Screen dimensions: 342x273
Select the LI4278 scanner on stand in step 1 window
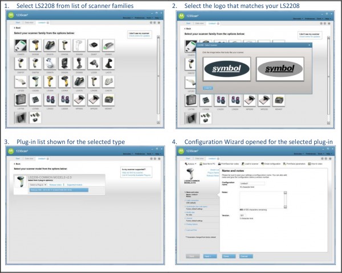point(108,63)
